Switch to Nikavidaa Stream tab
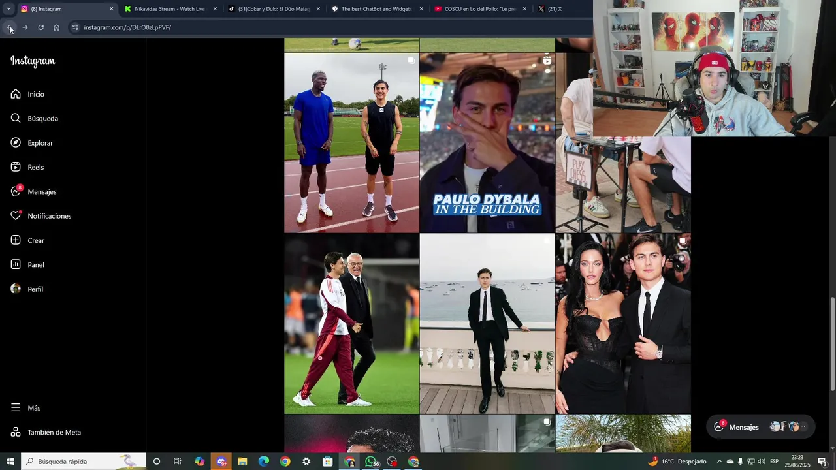836x470 pixels. (x=169, y=9)
